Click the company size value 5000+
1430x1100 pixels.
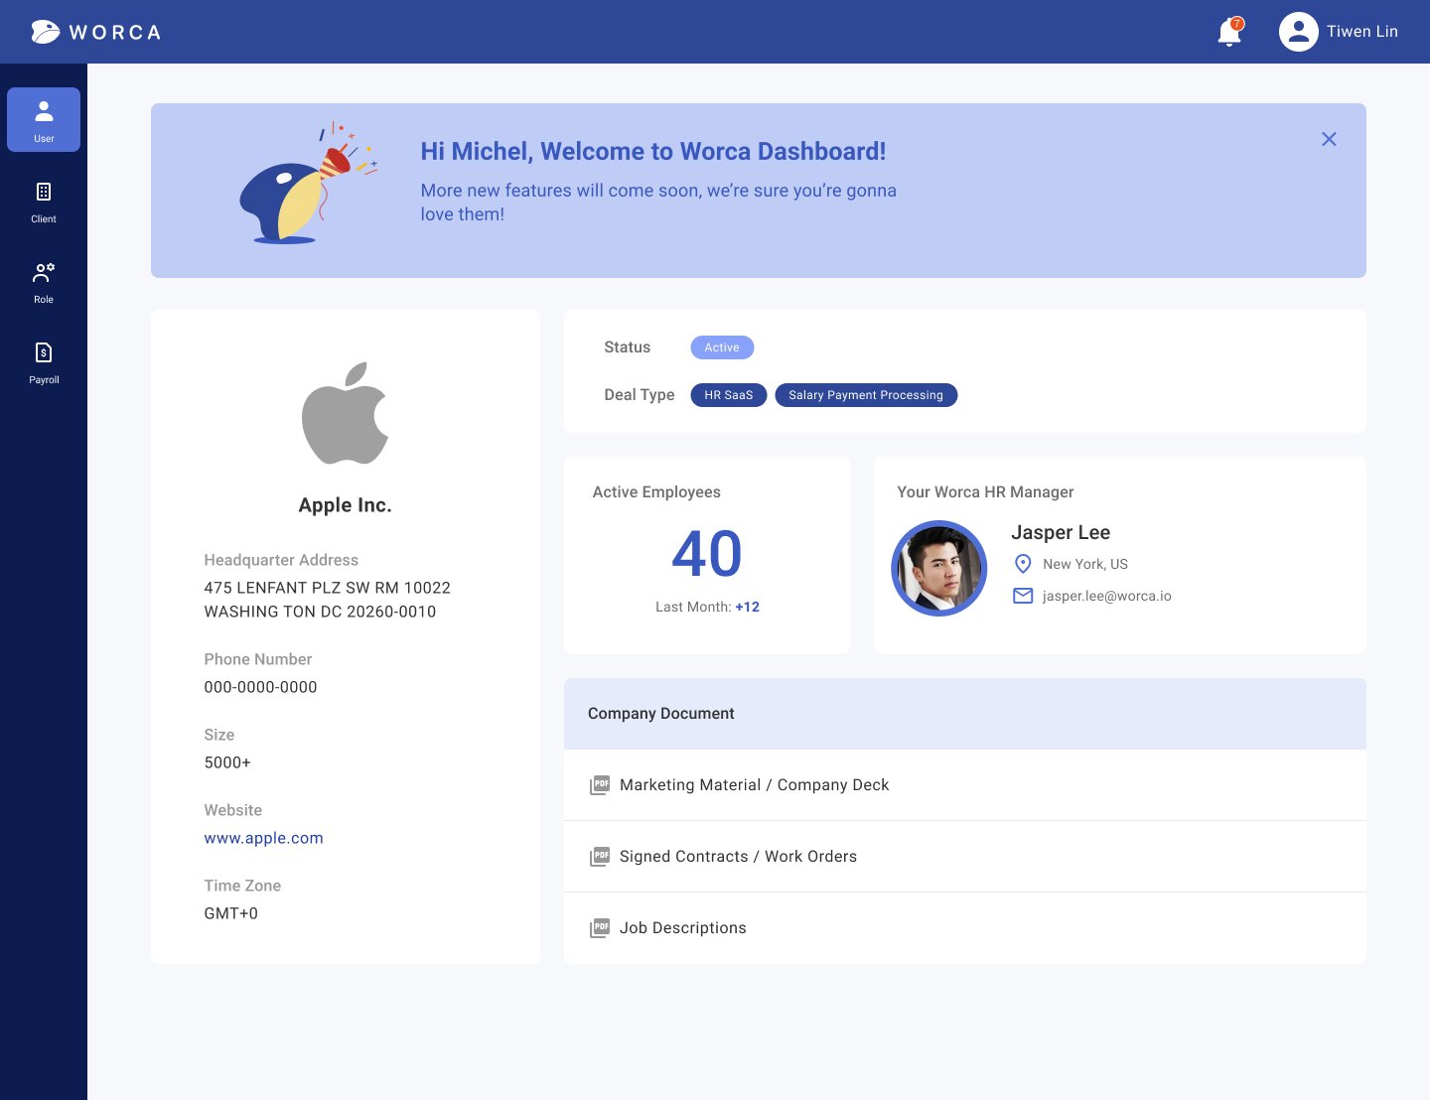pyautogui.click(x=227, y=762)
